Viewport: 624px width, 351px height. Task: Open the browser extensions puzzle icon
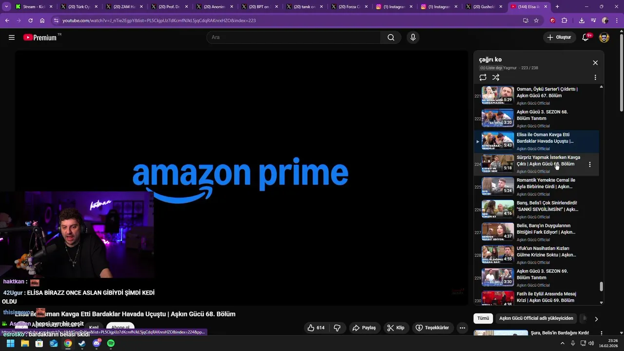tap(565, 20)
